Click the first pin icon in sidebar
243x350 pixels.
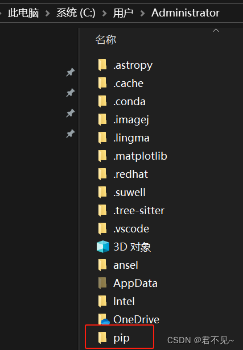[x=71, y=72]
